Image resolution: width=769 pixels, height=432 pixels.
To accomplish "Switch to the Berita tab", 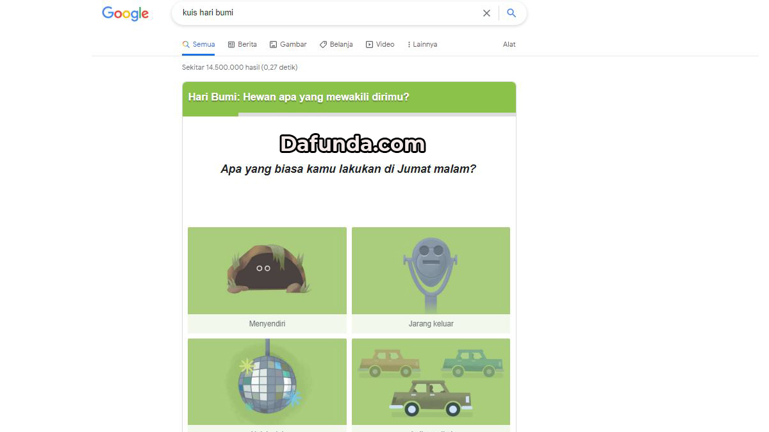I will click(x=247, y=45).
